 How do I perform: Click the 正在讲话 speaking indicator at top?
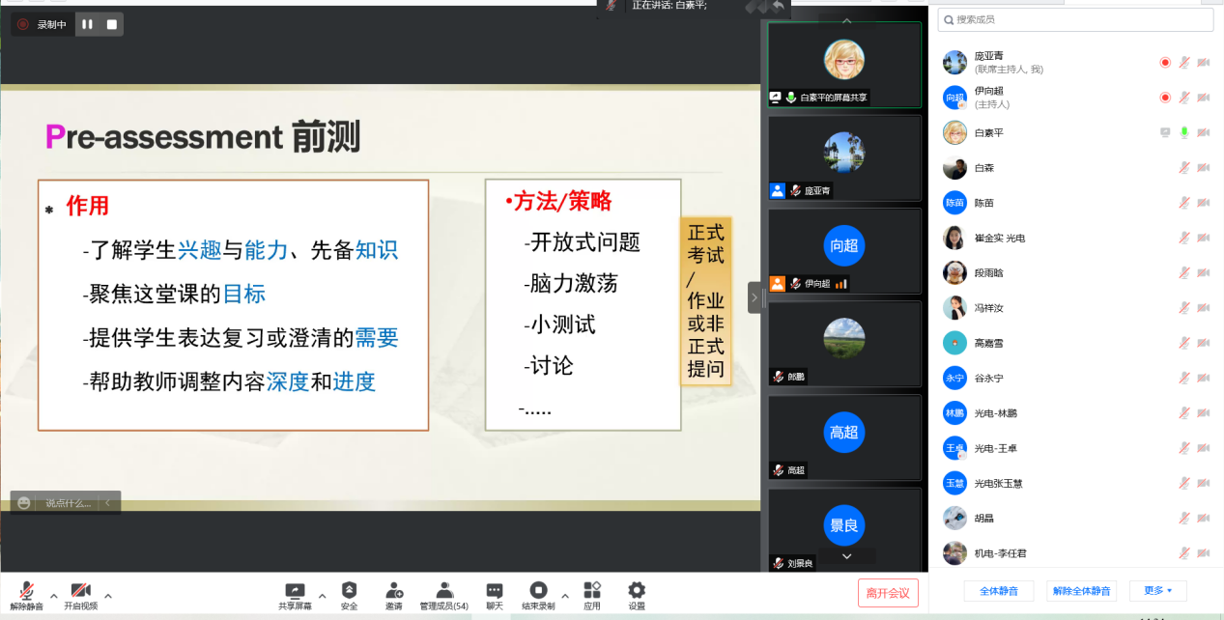pos(669,6)
